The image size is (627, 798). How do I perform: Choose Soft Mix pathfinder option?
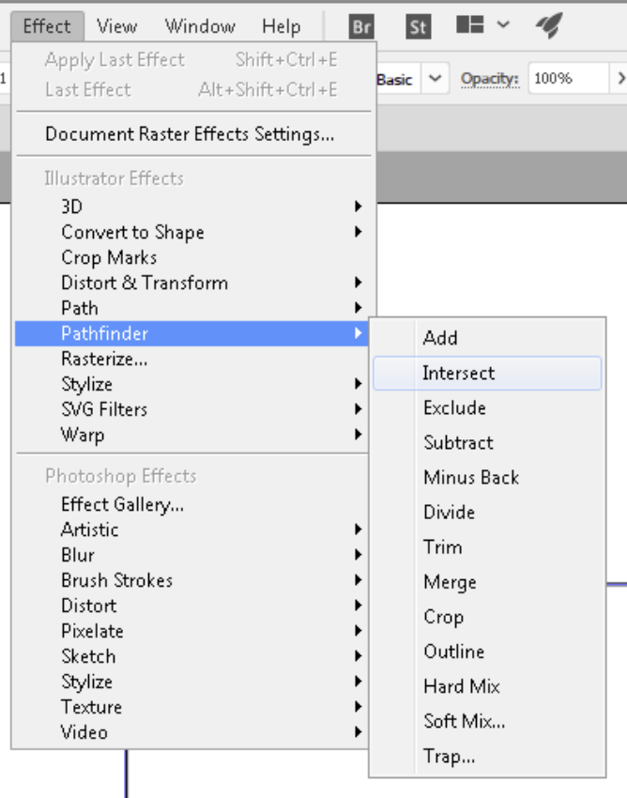(464, 721)
